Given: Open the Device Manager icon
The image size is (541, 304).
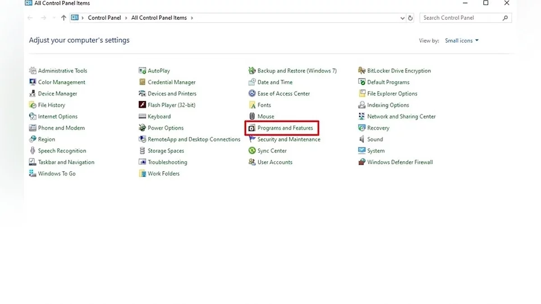Looking at the screenshot, I should click(32, 94).
